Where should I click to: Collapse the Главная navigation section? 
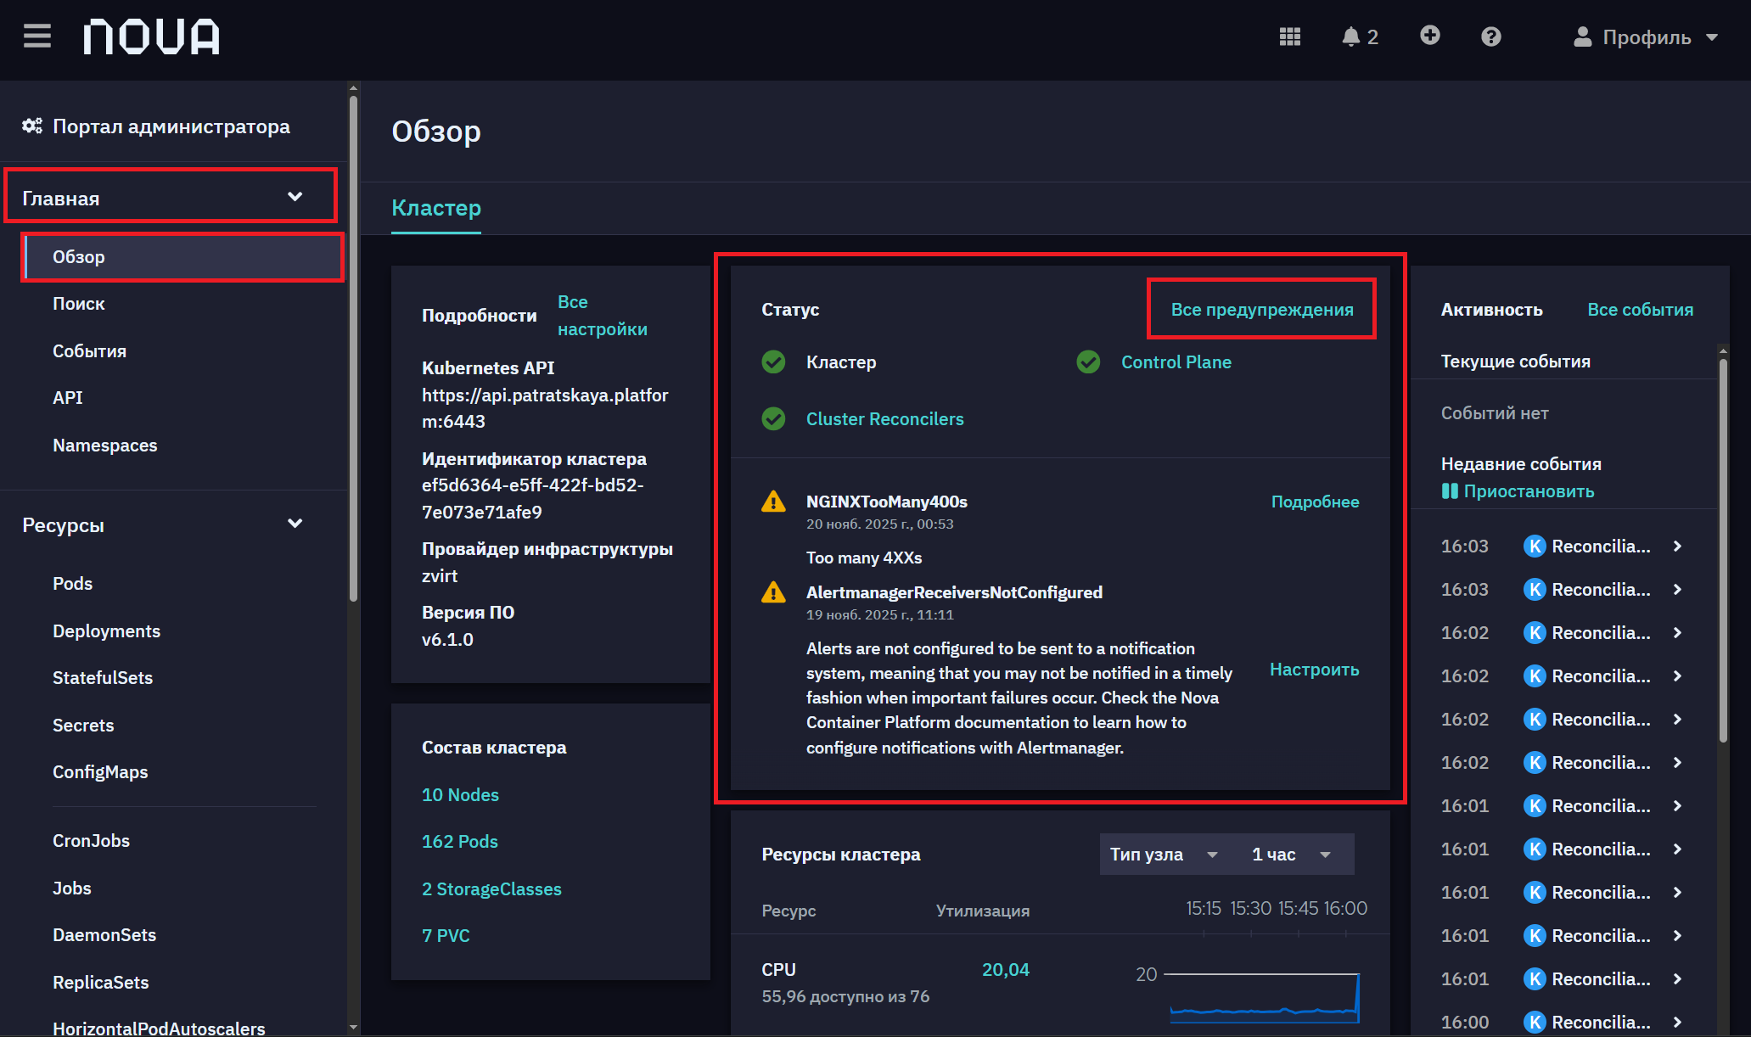click(x=171, y=197)
